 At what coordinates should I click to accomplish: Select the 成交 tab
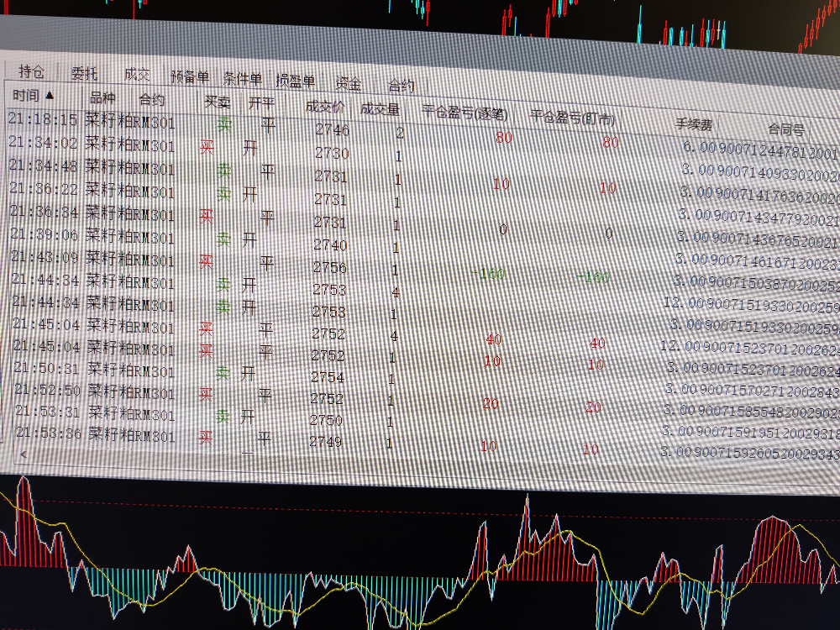pyautogui.click(x=137, y=75)
